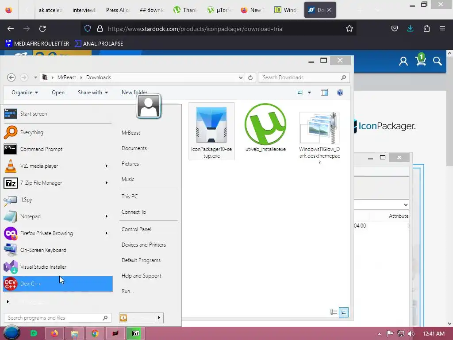Open Organize dropdown menu
Screen dimensions: 453x340
pos(25,93)
